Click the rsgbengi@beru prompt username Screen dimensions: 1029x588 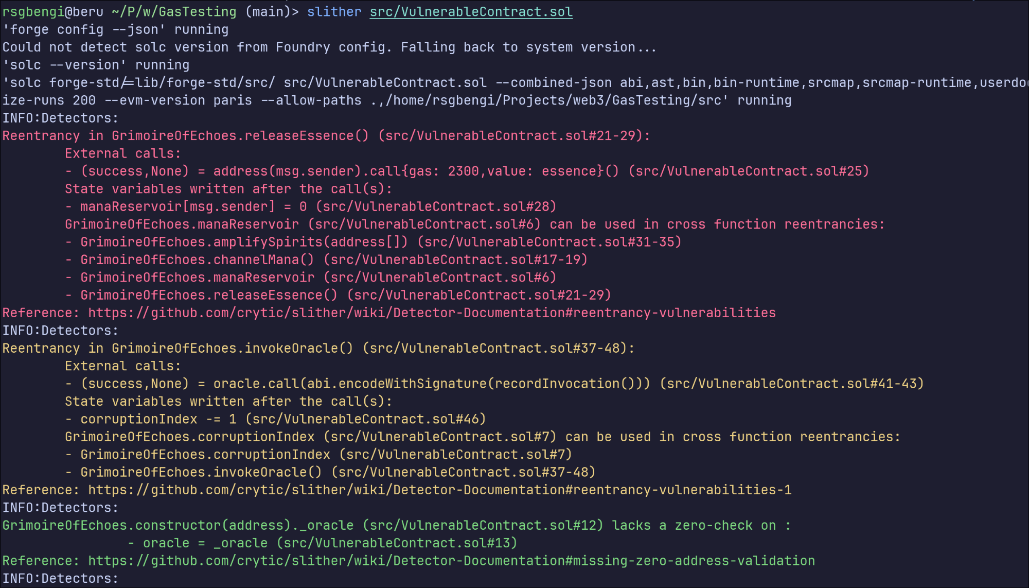52,12
